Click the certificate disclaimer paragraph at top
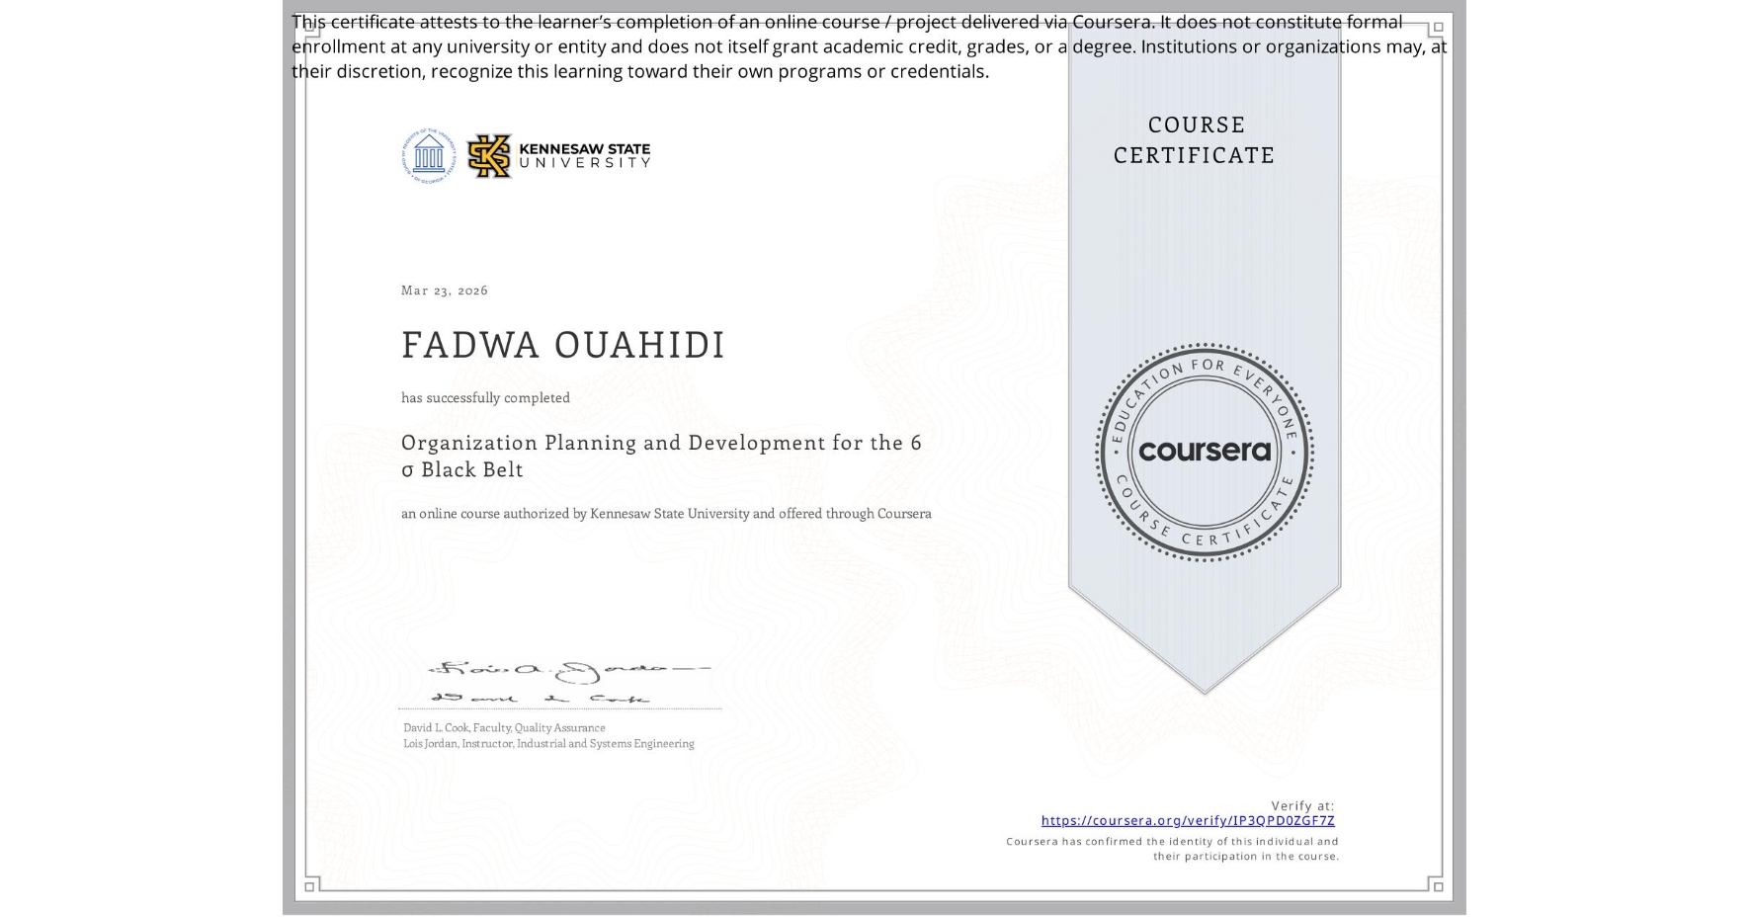 [x=869, y=46]
